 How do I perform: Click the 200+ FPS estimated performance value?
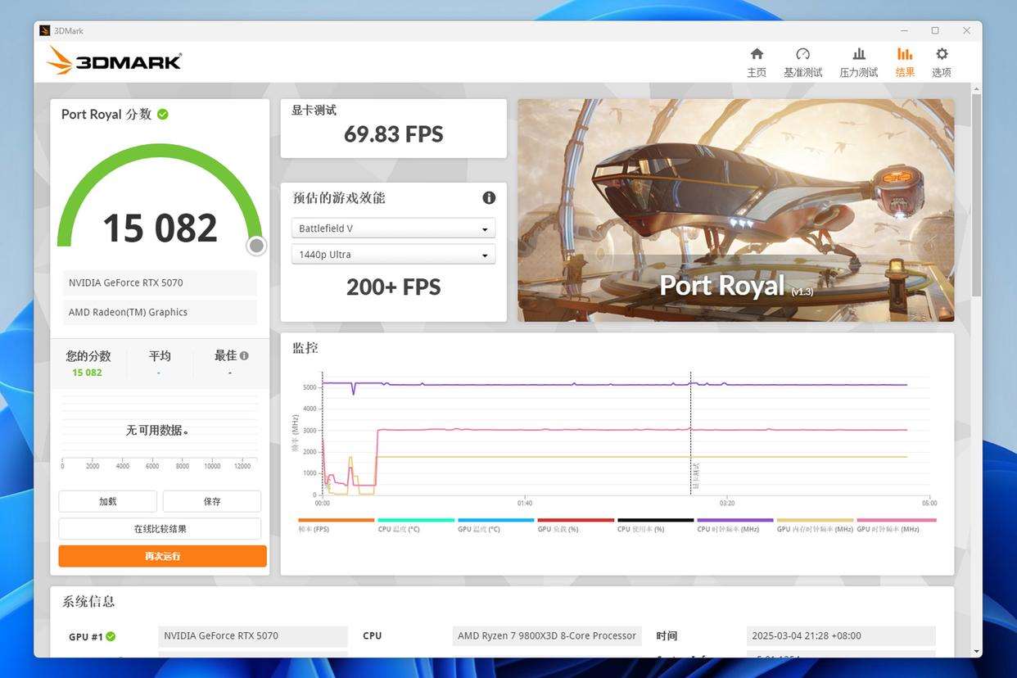(x=393, y=287)
